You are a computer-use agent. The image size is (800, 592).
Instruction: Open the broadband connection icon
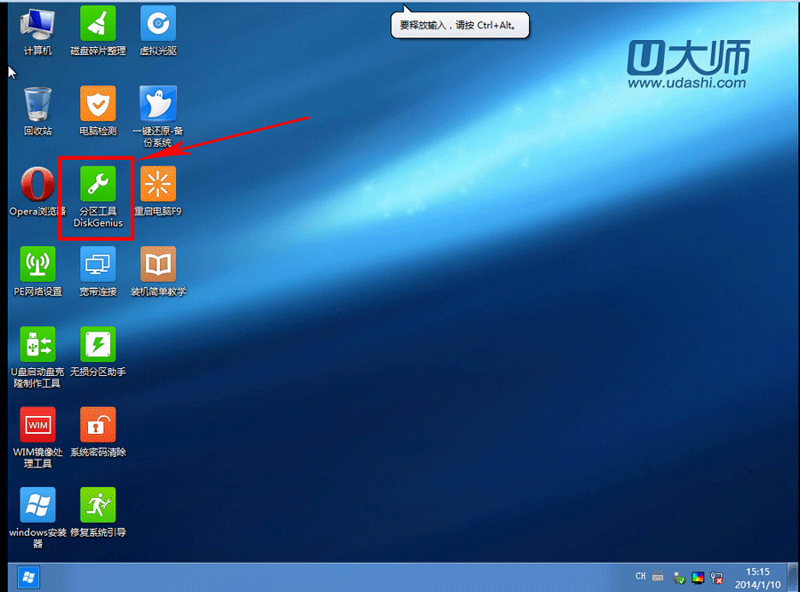click(x=98, y=264)
